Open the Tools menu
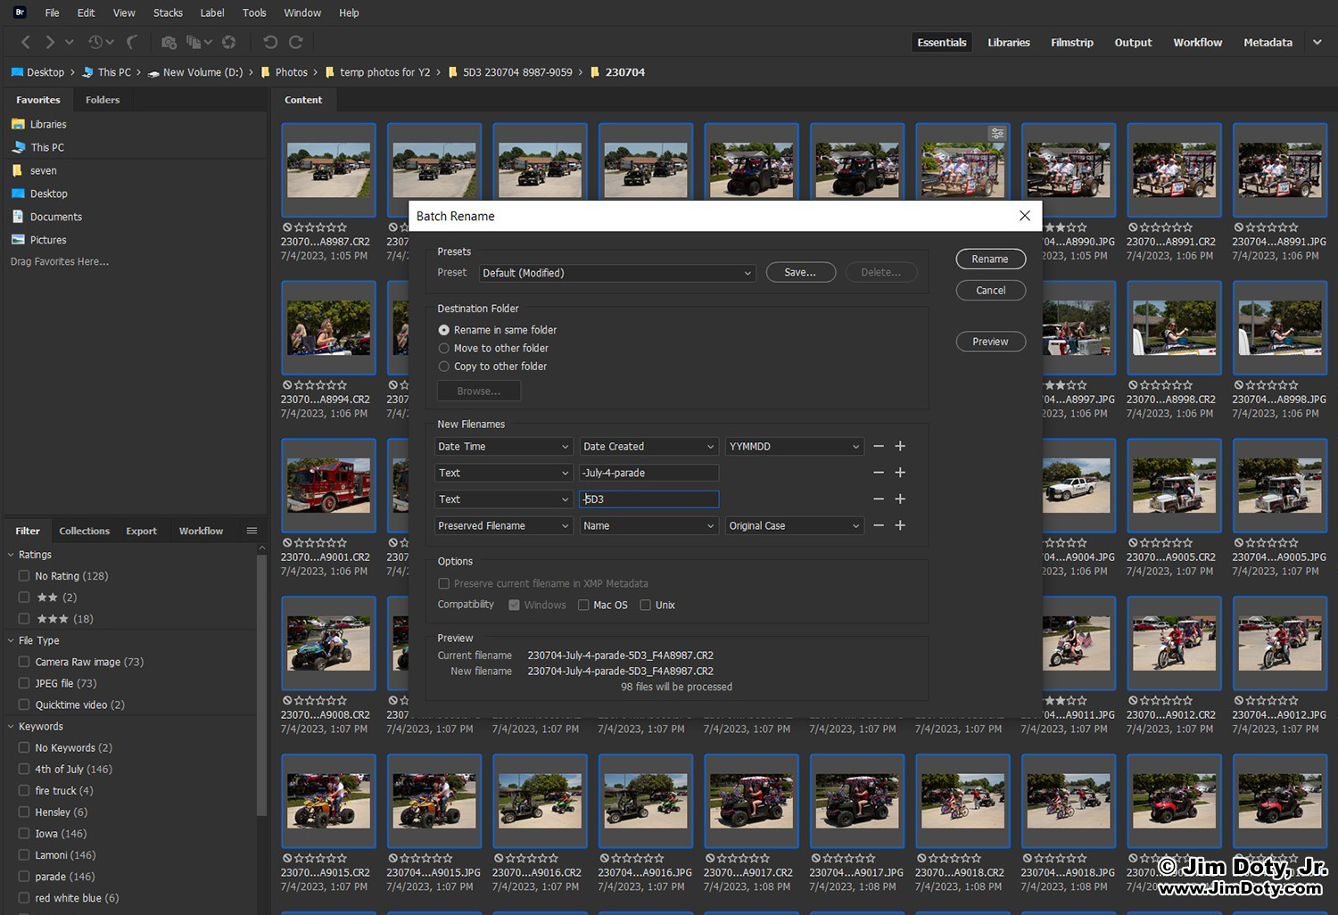Image resolution: width=1338 pixels, height=915 pixels. coord(254,12)
